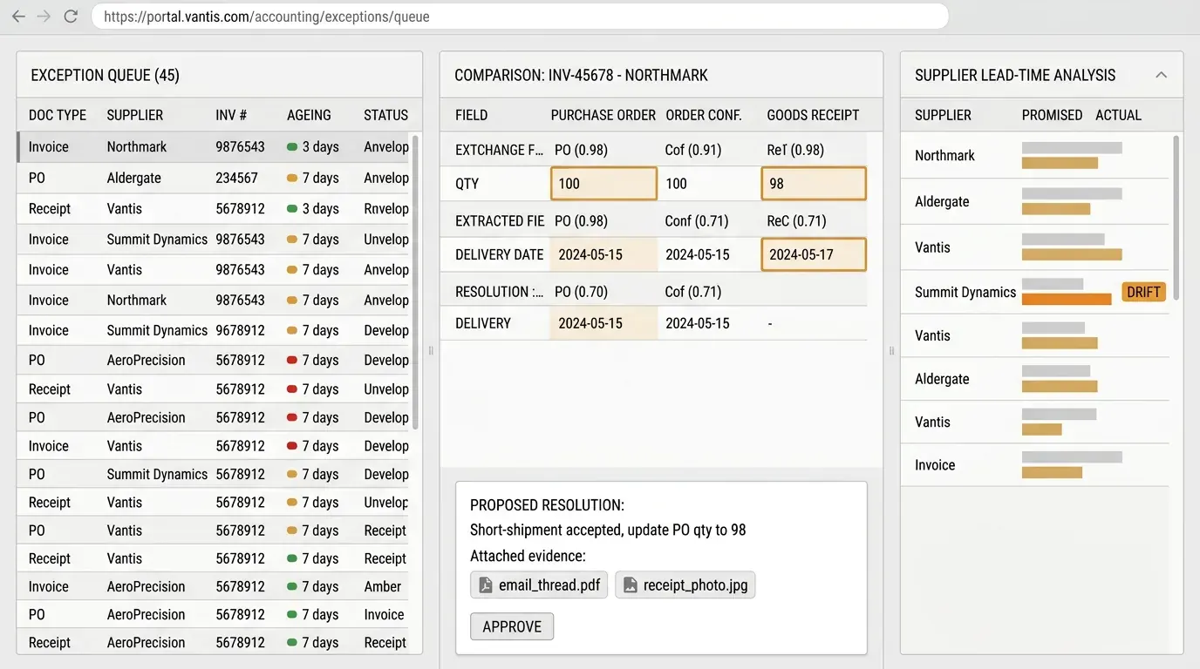
Task: Sort queue by STATUS column
Action: click(x=385, y=115)
